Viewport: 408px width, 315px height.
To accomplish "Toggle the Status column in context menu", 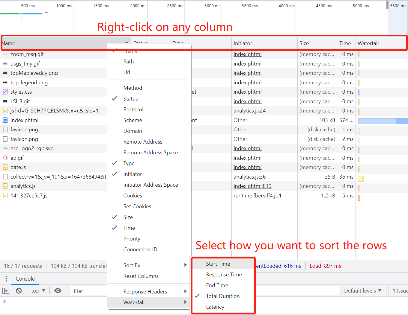I will pyautogui.click(x=149, y=99).
